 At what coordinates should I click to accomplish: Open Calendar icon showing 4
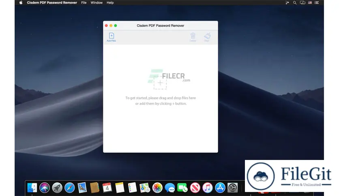coord(107,187)
